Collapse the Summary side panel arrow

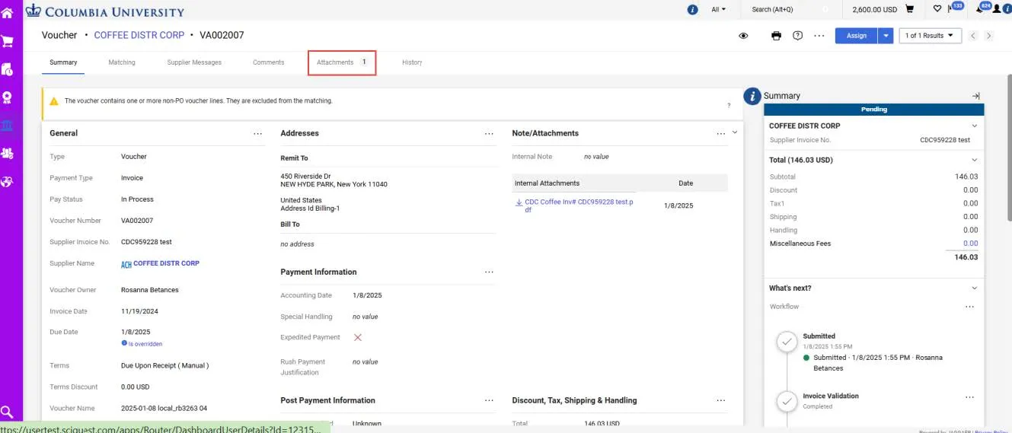pyautogui.click(x=976, y=96)
